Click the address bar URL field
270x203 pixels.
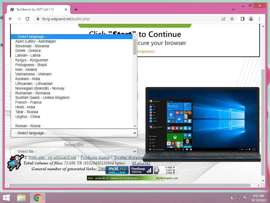pyautogui.click(x=127, y=19)
